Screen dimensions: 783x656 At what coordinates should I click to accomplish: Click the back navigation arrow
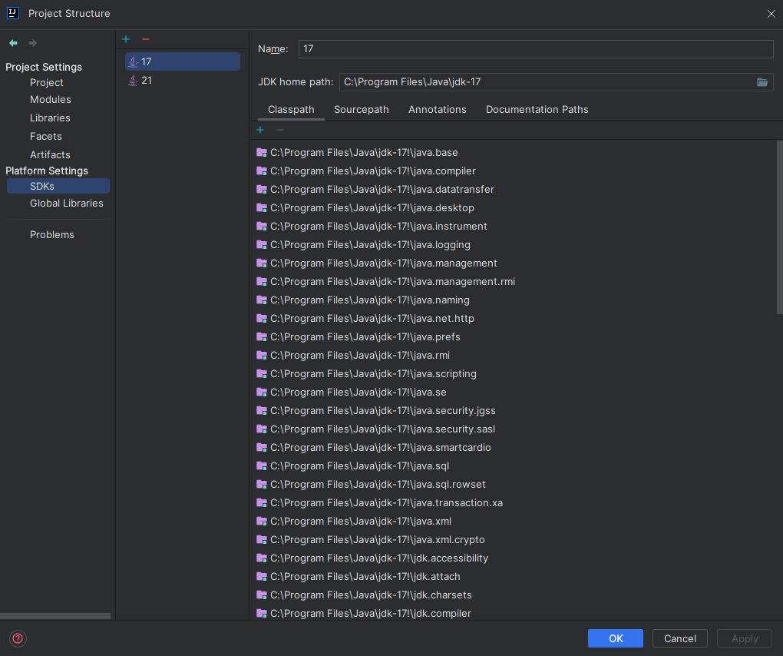click(x=14, y=43)
